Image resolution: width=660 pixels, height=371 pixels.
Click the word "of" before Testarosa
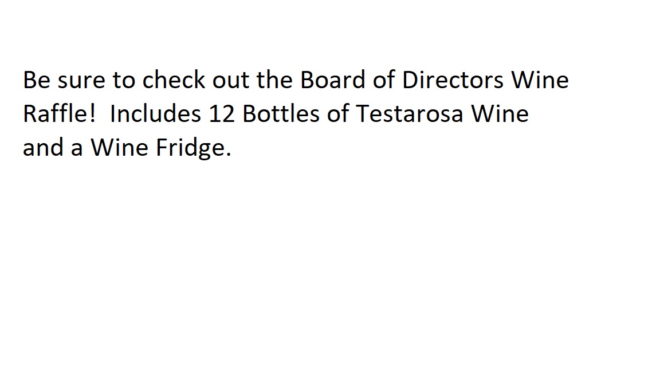(337, 113)
